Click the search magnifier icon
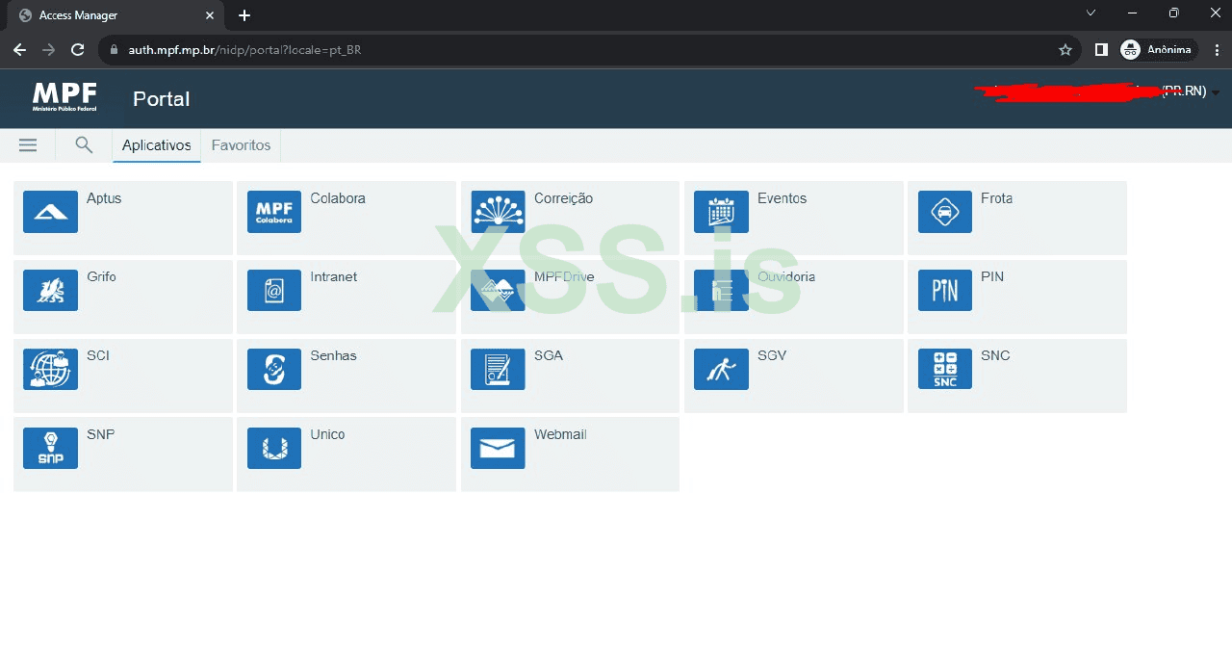Image resolution: width=1232 pixels, height=650 pixels. (84, 145)
